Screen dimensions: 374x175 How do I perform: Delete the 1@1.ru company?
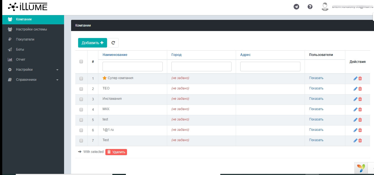coord(360,130)
